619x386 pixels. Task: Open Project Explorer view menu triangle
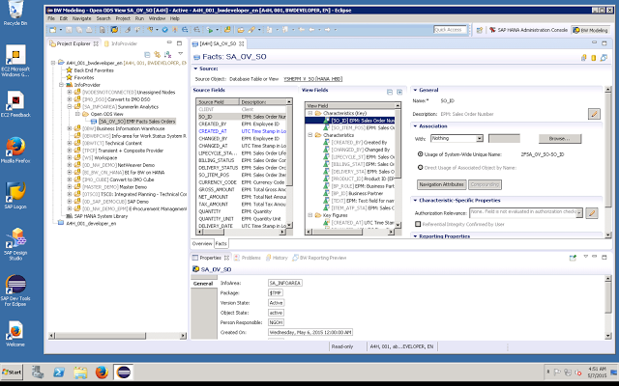point(181,54)
